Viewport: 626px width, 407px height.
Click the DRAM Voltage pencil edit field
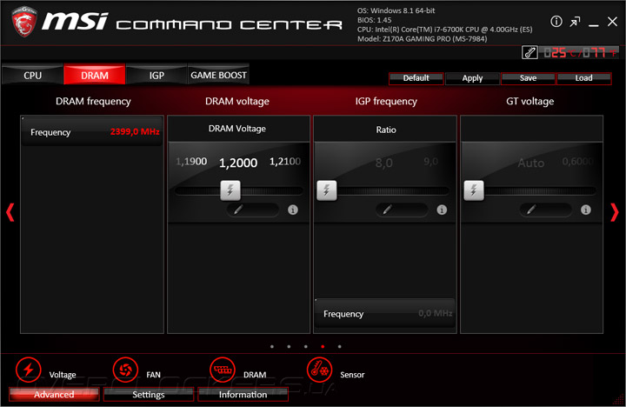252,210
